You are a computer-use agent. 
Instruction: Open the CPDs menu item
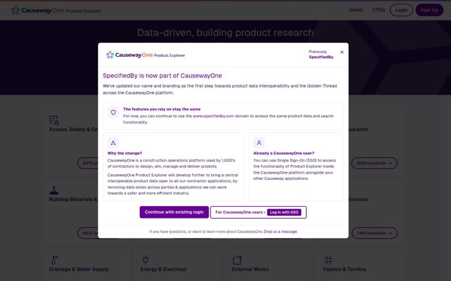[378, 10]
